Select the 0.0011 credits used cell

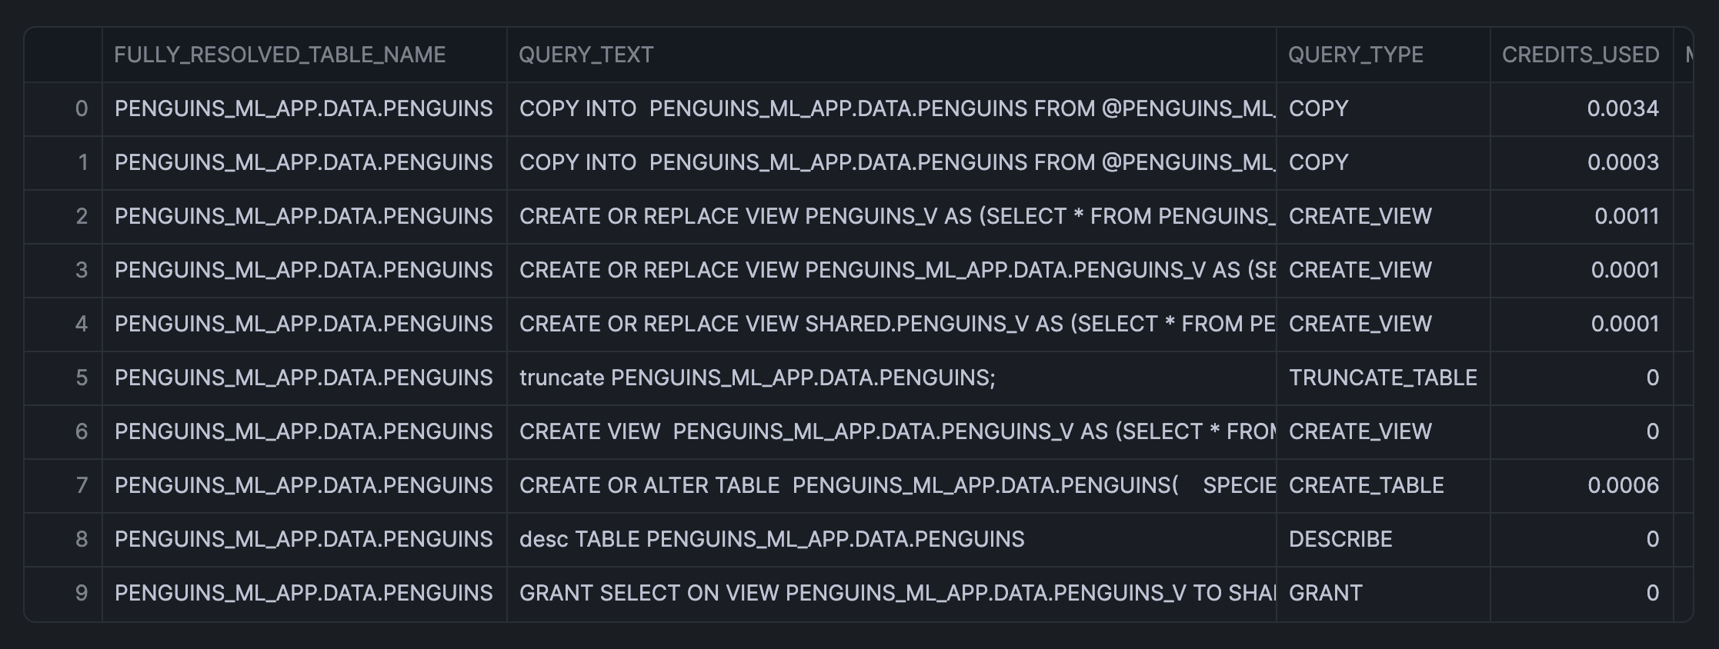(x=1626, y=216)
